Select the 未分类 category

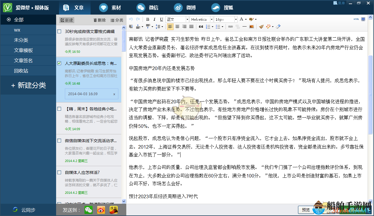[x=28, y=40]
